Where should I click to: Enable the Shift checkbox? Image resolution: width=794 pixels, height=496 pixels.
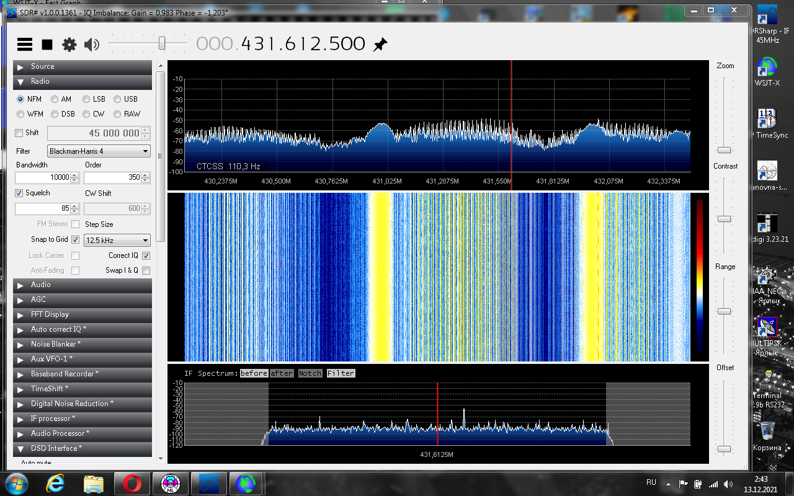pos(19,133)
